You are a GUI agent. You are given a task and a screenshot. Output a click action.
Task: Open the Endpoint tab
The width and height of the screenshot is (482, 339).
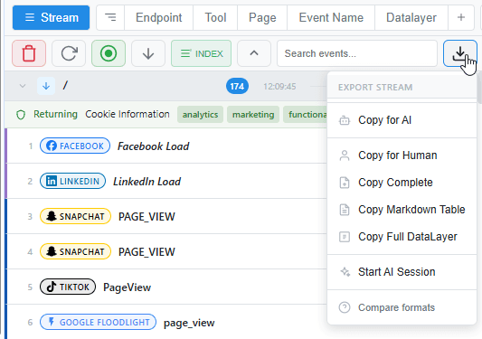click(158, 17)
